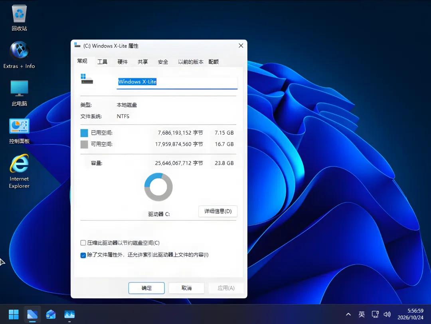Viewport: 431px width, 324px height.
Task: Select the This PC (此电脑) desktop icon
Action: pyautogui.click(x=19, y=93)
